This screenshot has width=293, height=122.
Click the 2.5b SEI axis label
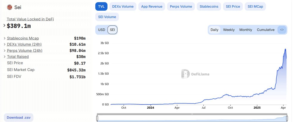click(103, 53)
